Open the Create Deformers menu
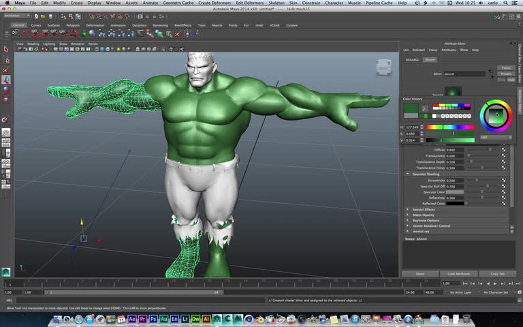 pyautogui.click(x=215, y=3)
